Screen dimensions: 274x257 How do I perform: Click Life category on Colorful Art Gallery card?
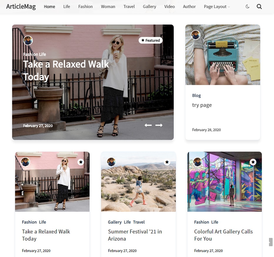pyautogui.click(x=215, y=222)
